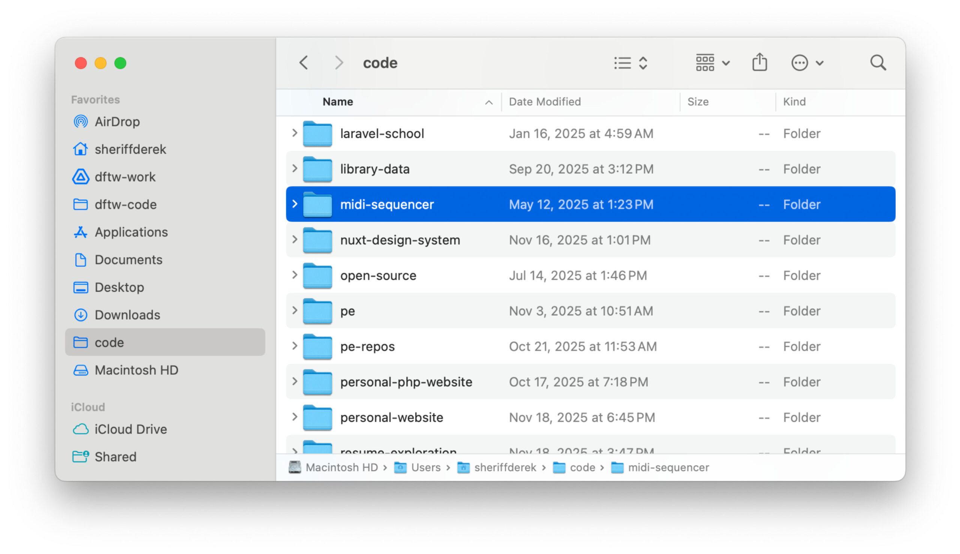Expand the midi-sequencer folder

pyautogui.click(x=294, y=204)
